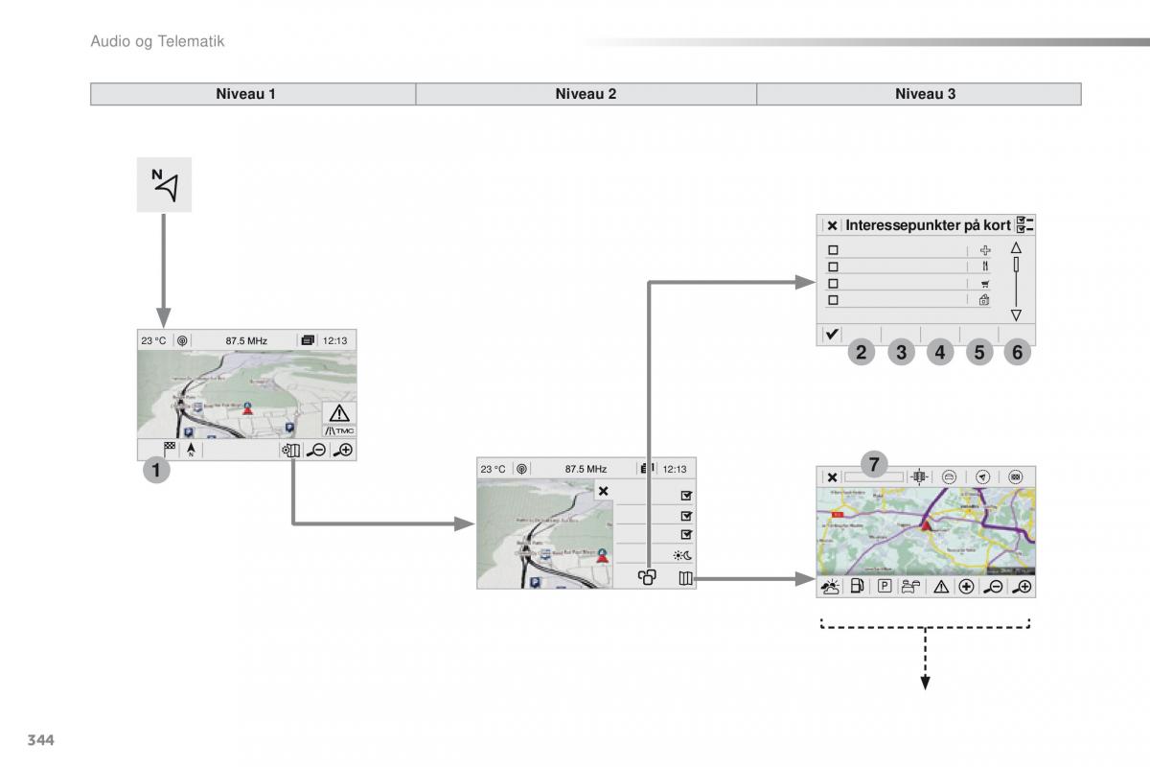Tap the circled destination flag icon
Viewport: 1150px width, 767px height.
1016,476
